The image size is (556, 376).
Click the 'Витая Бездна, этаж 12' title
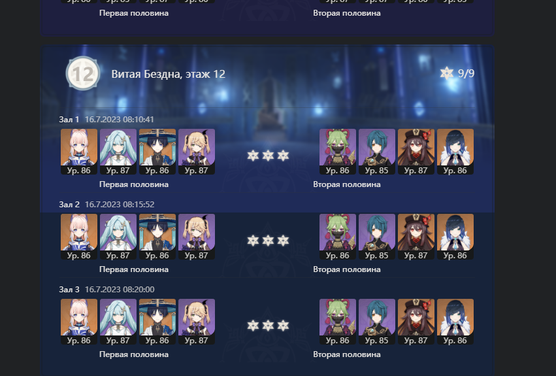[x=169, y=74]
